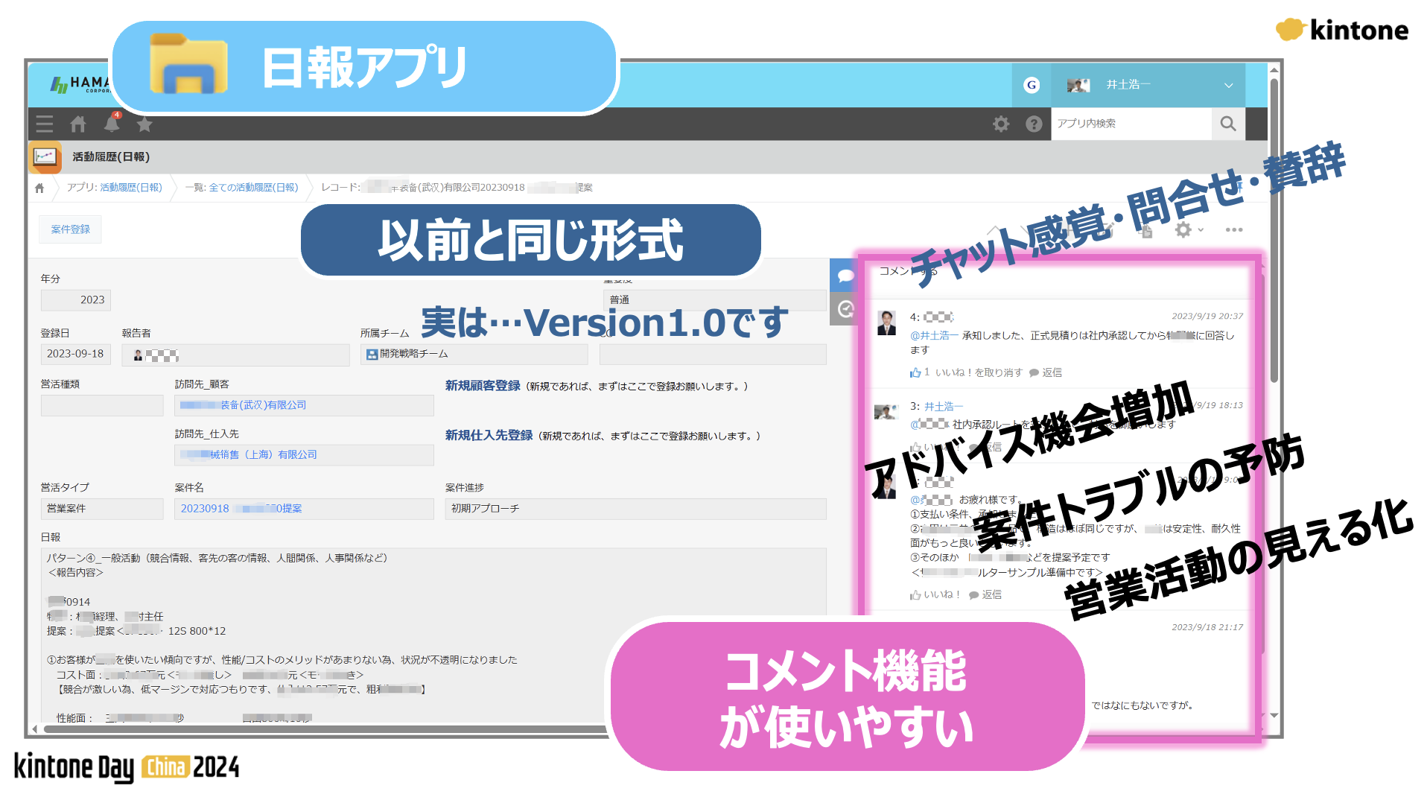Image resolution: width=1427 pixels, height=803 pixels.
Task: Click the scroll-up arrow on right
Action: tap(1274, 69)
